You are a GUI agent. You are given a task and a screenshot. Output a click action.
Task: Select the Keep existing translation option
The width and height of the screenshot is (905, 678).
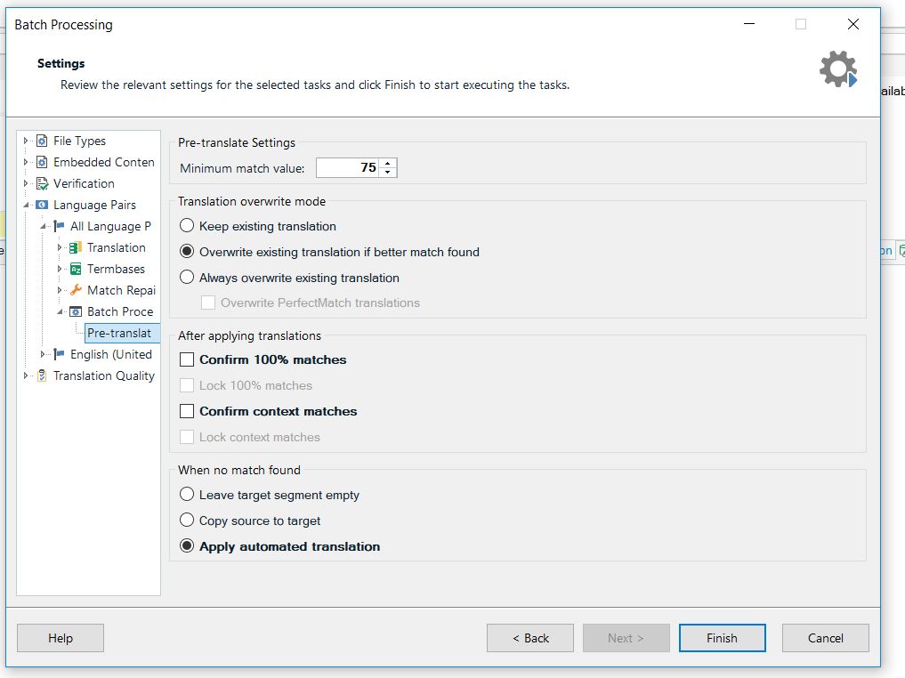[x=186, y=226]
